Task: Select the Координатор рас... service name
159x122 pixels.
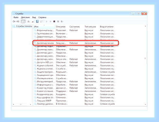Action: pyautogui.click(x=46, y=94)
